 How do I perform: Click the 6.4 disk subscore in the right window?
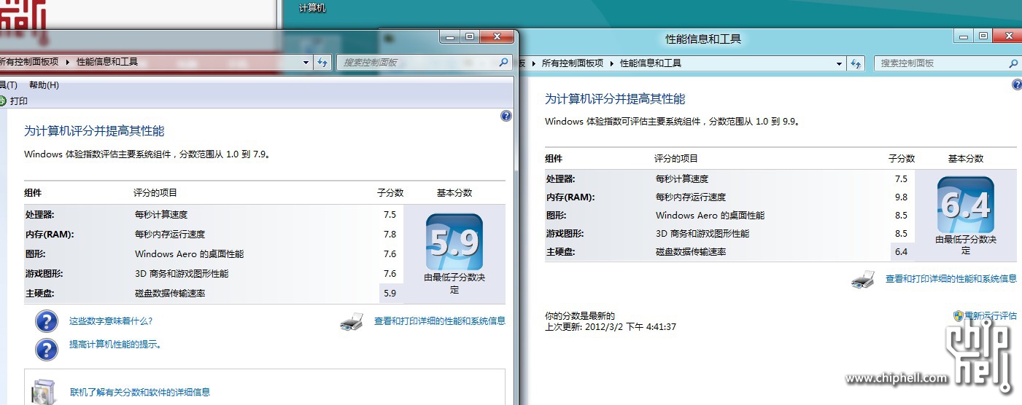[902, 252]
